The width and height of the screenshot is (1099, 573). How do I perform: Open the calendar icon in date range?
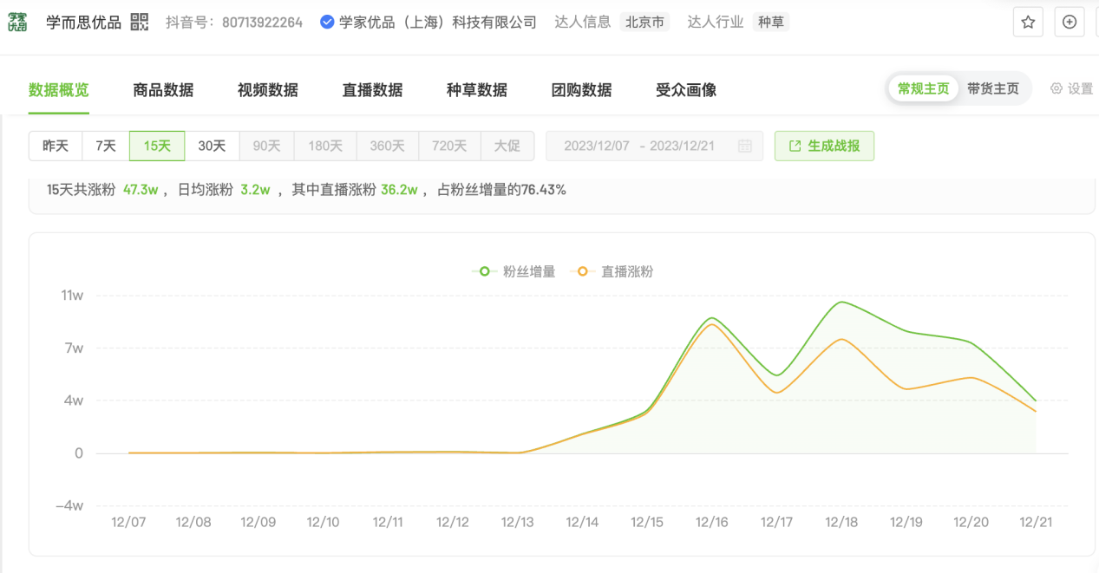[x=744, y=147]
